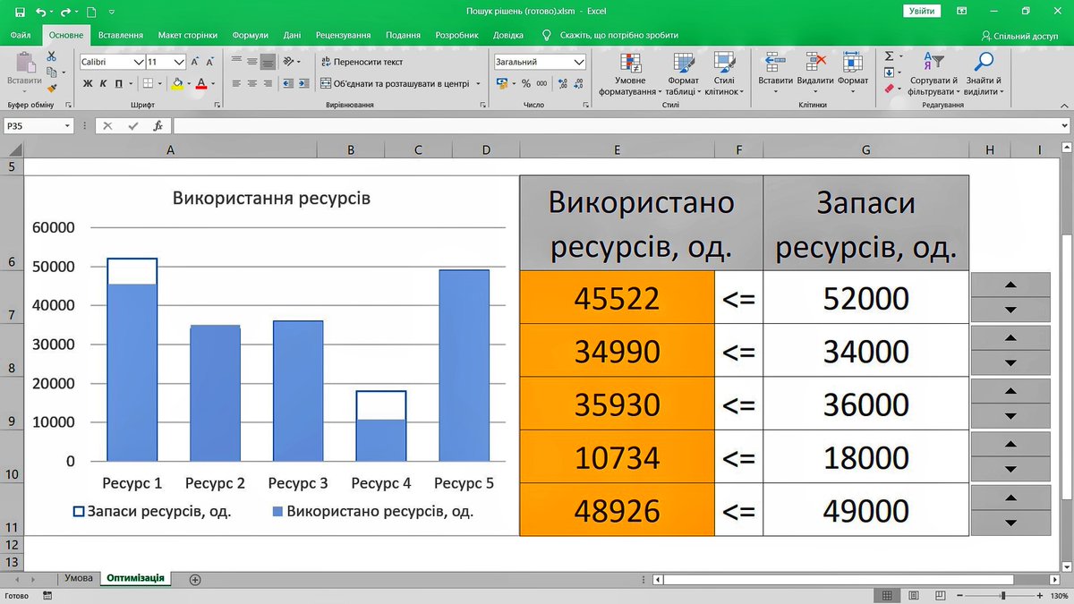Apply the yellow fill color bucket
1074x604 pixels.
[x=177, y=83]
